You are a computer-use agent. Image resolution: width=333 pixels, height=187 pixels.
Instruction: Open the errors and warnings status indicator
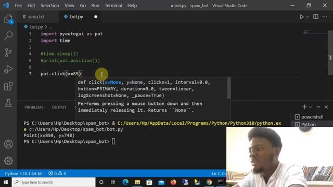[x=57, y=173]
